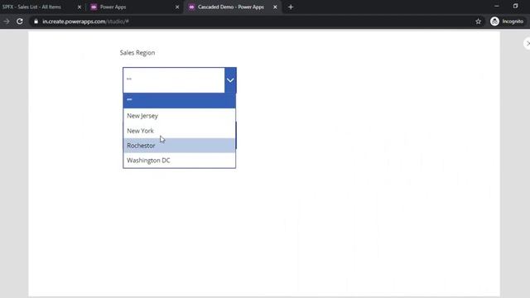530x298 pixels.
Task: Switch to SPFX - Sales List tab
Action: tap(31, 7)
